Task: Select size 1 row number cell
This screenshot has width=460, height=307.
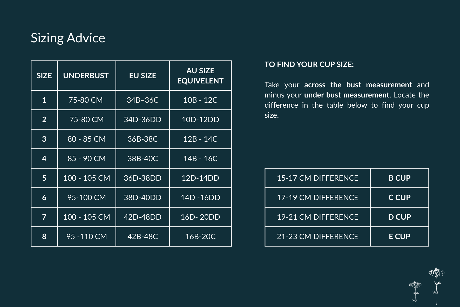Action: coord(44,100)
